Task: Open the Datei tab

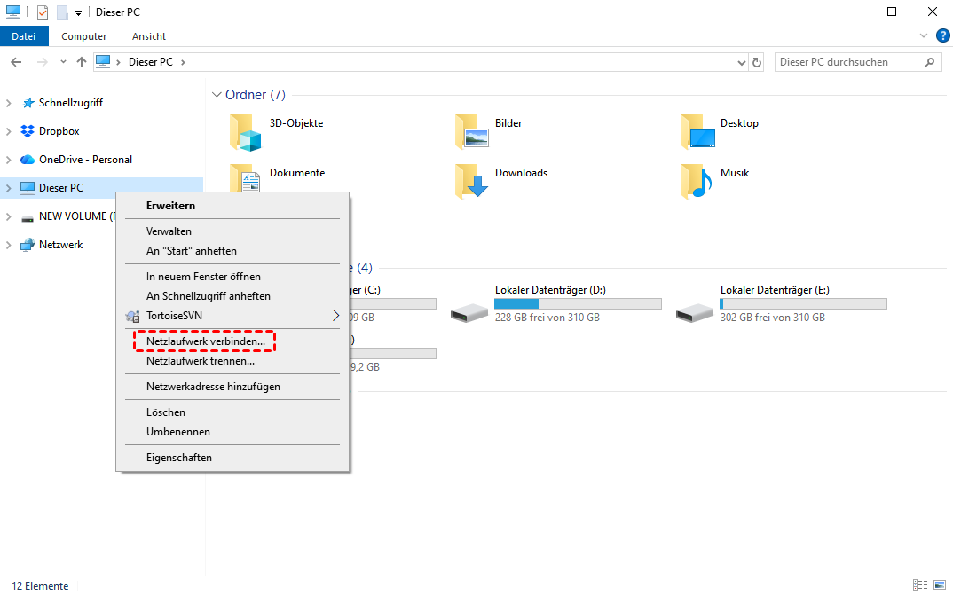Action: (23, 36)
